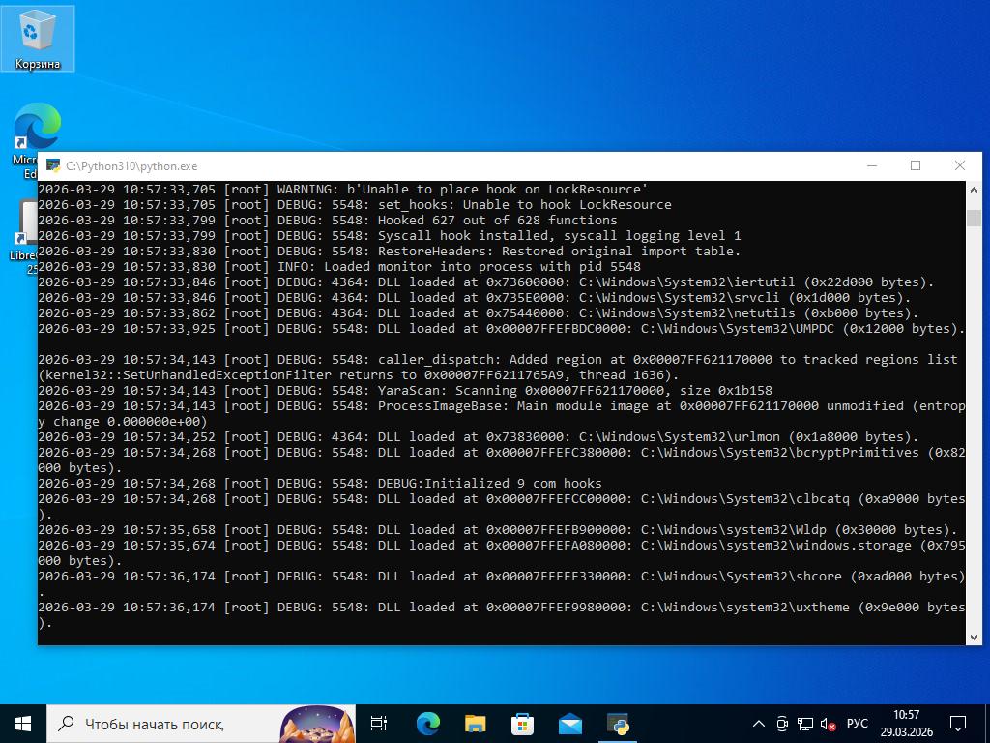Click the console scrollbar down arrow
This screenshot has width=990, height=743.
pyautogui.click(x=974, y=637)
